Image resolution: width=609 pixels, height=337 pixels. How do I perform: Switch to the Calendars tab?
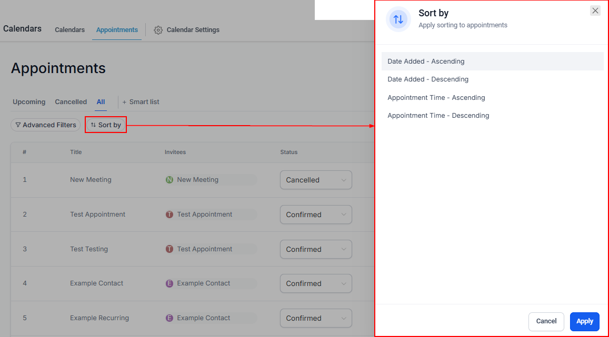(69, 30)
